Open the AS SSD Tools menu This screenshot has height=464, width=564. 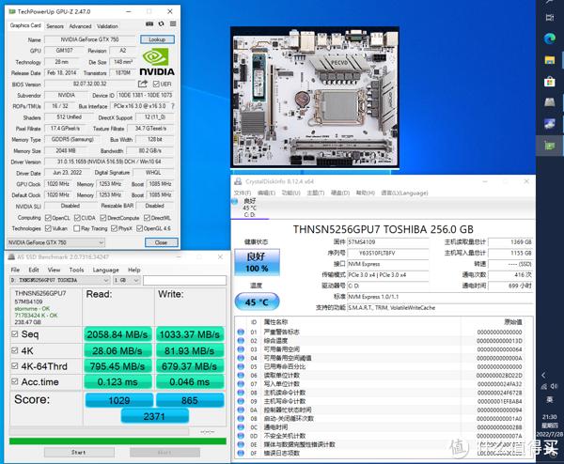coord(76,270)
